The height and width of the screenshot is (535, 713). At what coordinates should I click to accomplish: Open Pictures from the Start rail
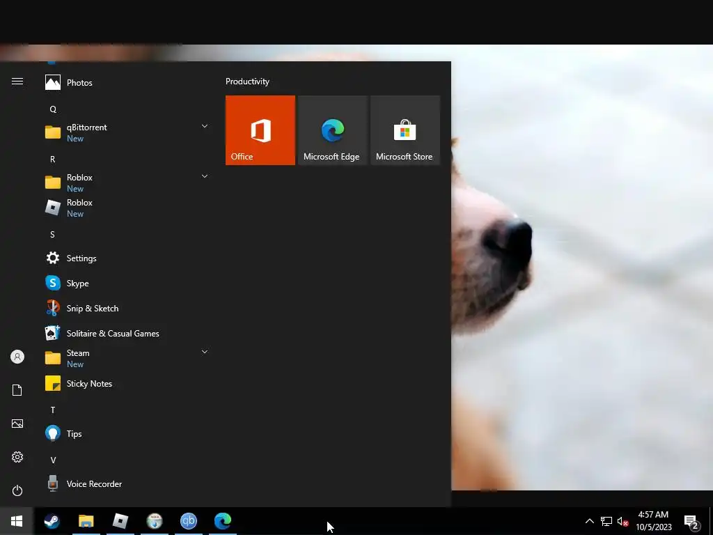coord(17,424)
